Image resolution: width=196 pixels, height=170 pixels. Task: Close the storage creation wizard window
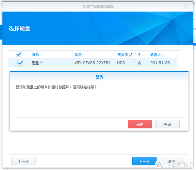(186, 7)
